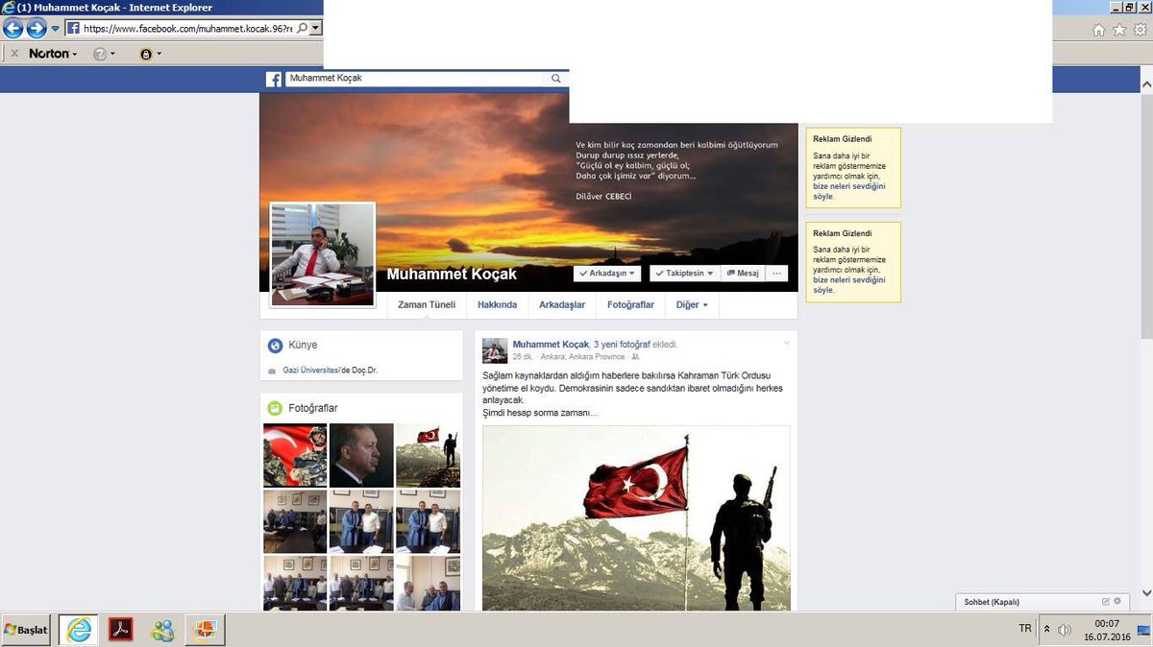Screen dimensions: 1153x647
Task: Open the Başlat start button
Action: click(27, 630)
